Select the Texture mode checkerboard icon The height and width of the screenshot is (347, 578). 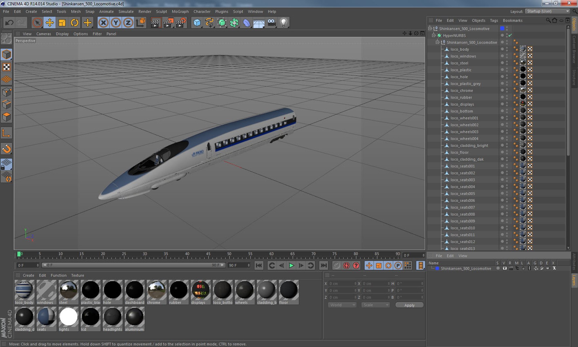(x=6, y=67)
